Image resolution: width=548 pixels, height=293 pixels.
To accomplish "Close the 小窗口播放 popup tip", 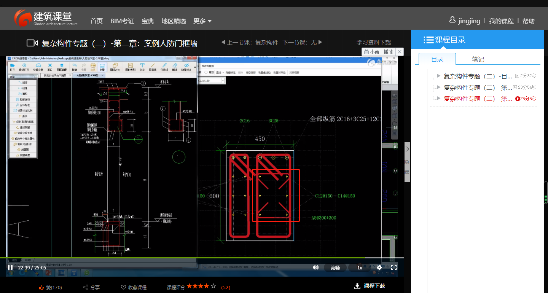I will [x=399, y=52].
